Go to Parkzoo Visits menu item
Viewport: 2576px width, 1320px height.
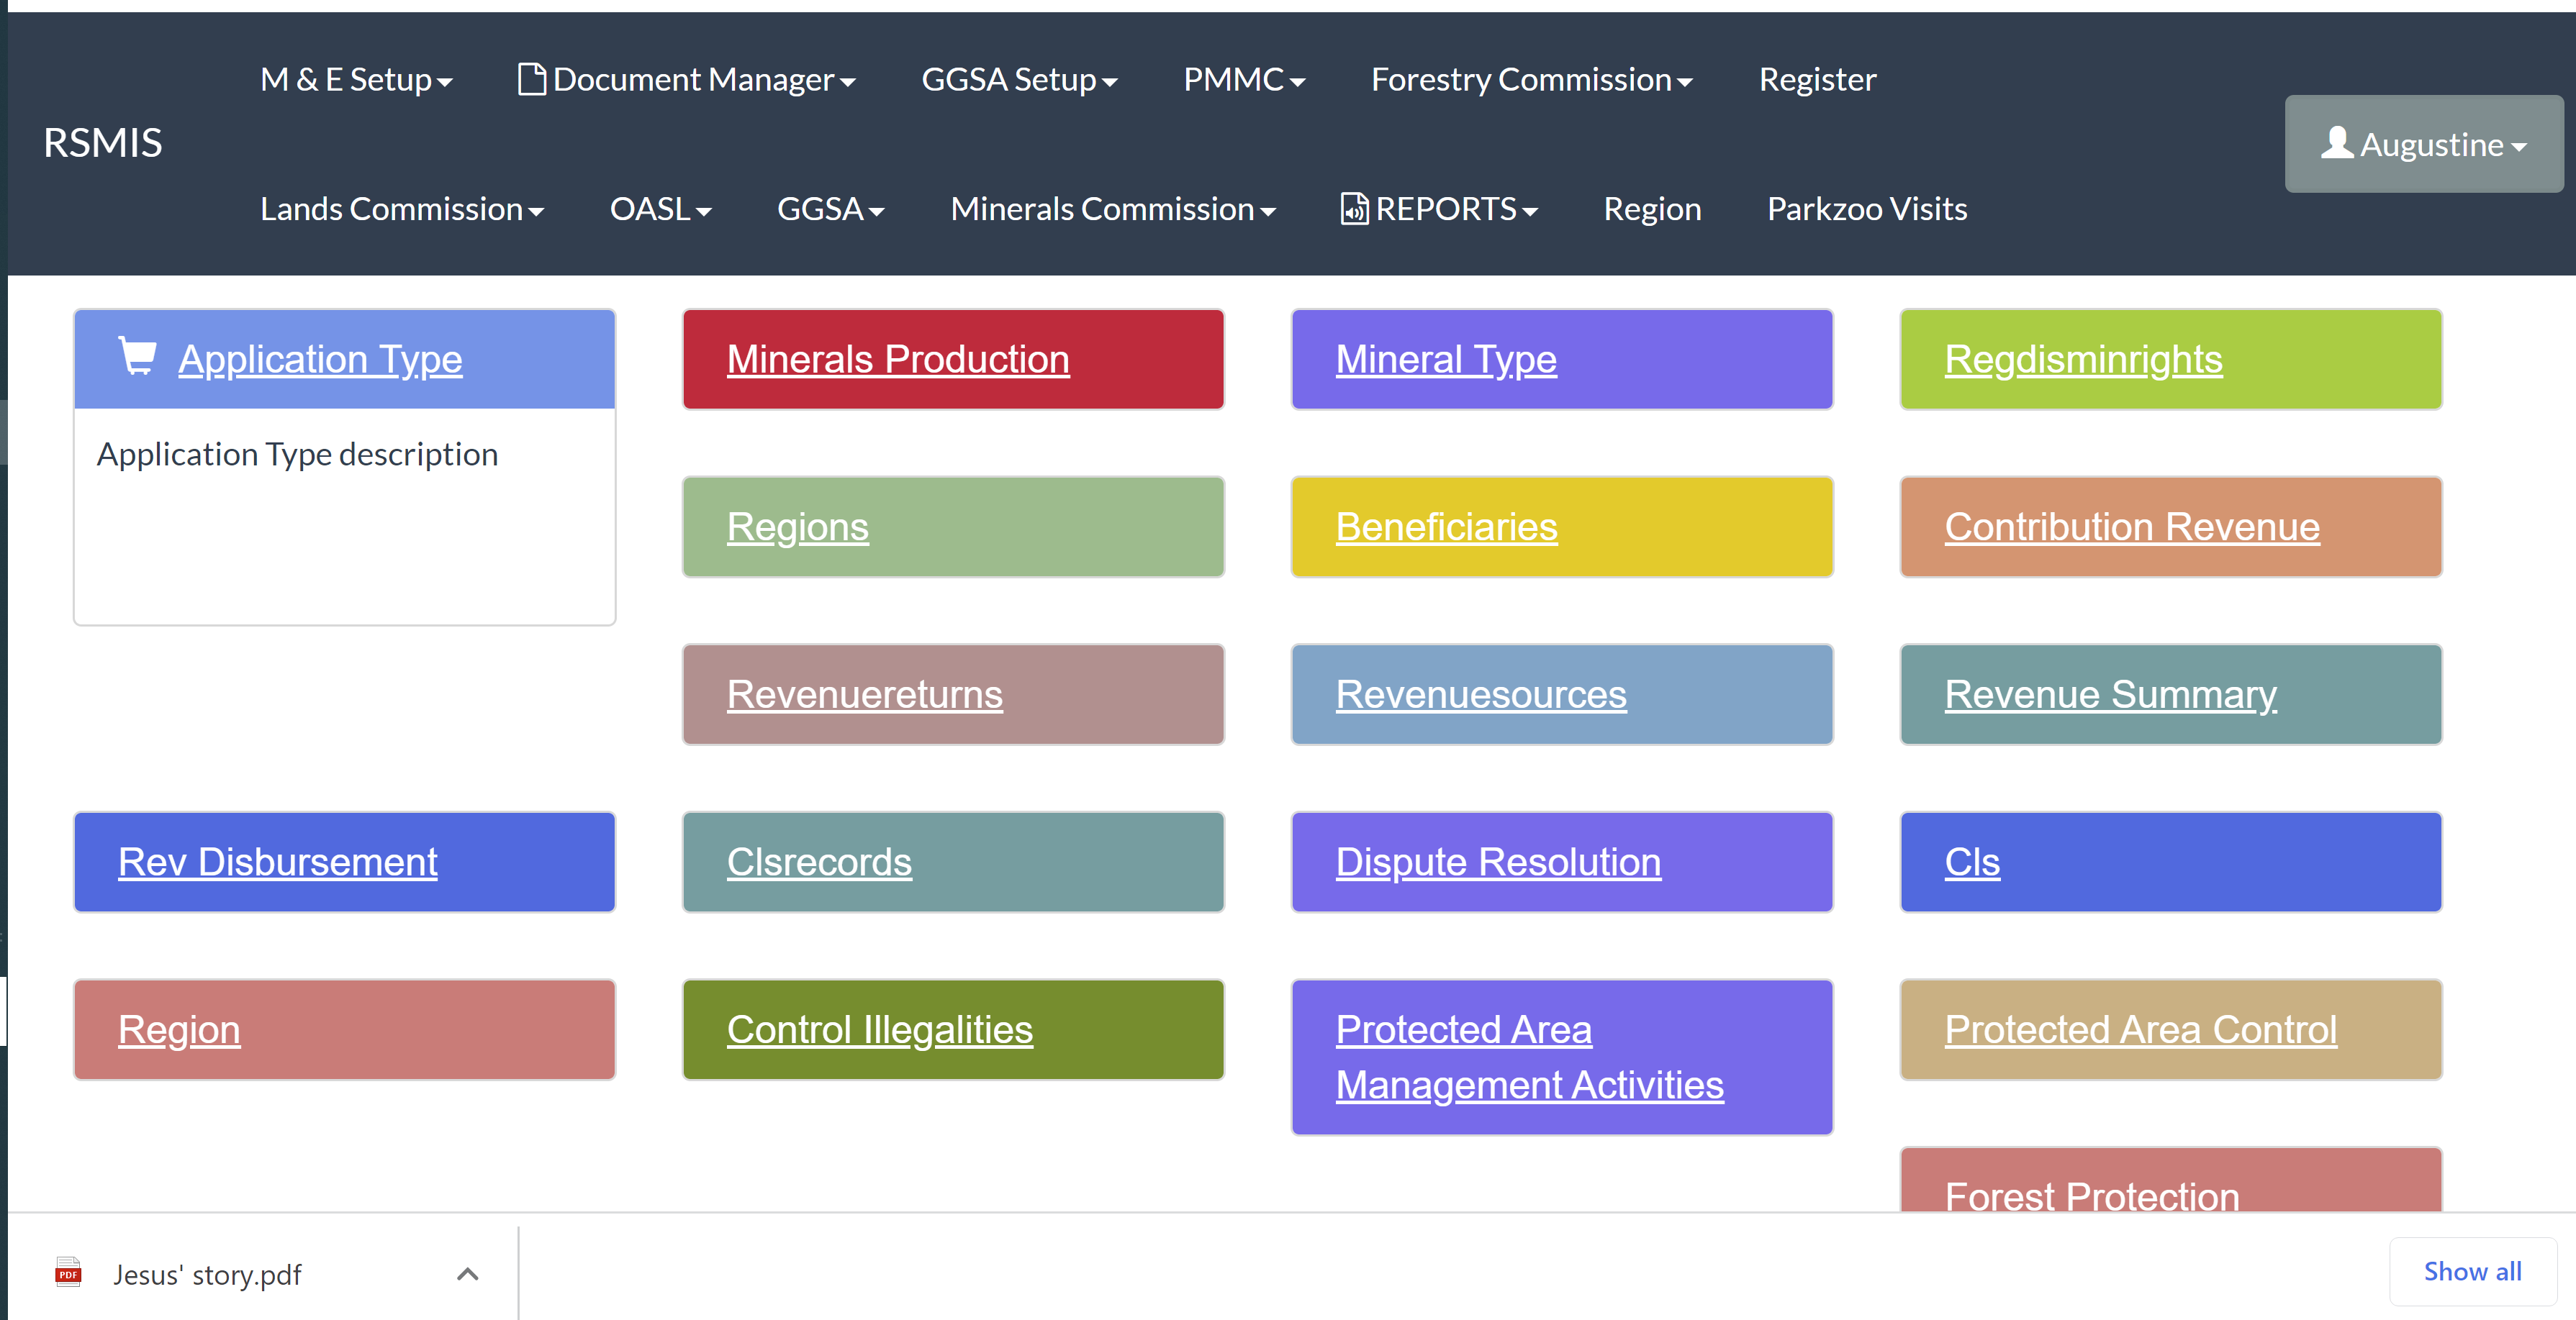pyautogui.click(x=1866, y=210)
